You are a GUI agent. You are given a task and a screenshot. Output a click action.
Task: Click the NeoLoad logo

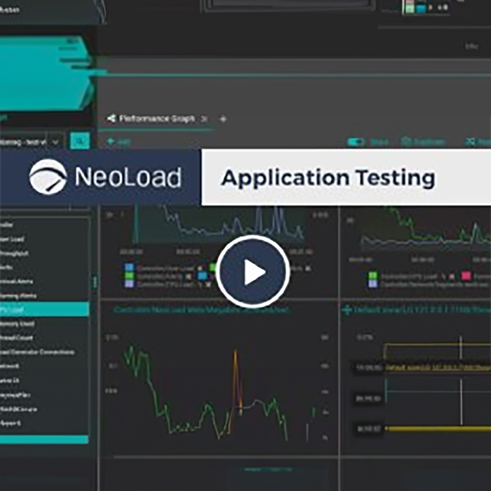(x=106, y=177)
